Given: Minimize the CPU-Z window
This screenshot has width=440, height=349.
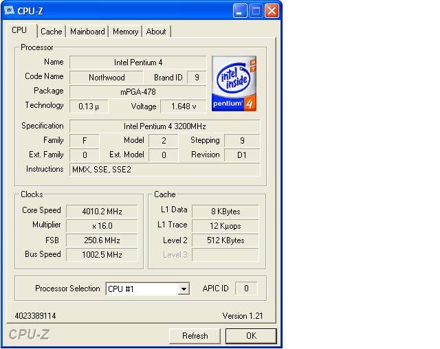Looking at the screenshot, I should 240,11.
